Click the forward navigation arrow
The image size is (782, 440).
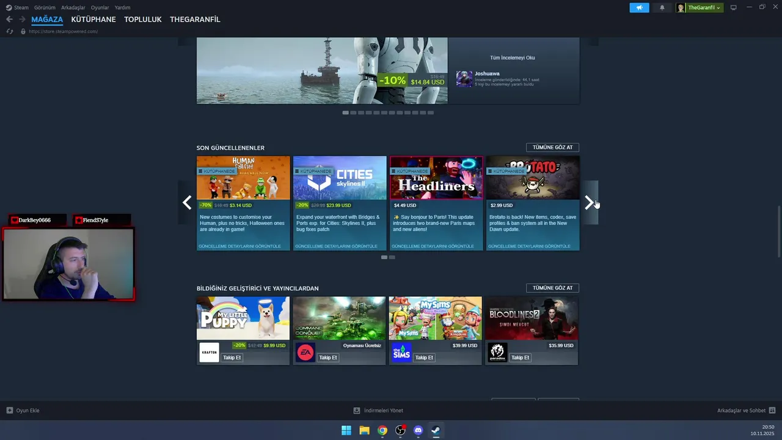coord(22,20)
